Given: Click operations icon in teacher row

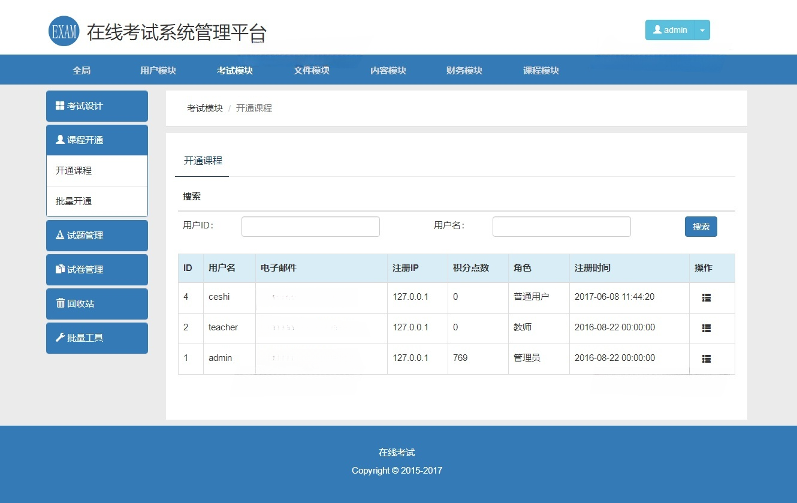Looking at the screenshot, I should point(705,328).
